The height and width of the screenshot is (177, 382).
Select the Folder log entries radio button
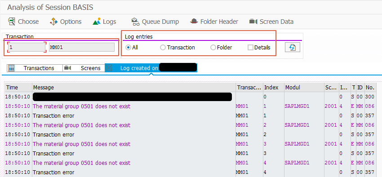pyautogui.click(x=213, y=48)
